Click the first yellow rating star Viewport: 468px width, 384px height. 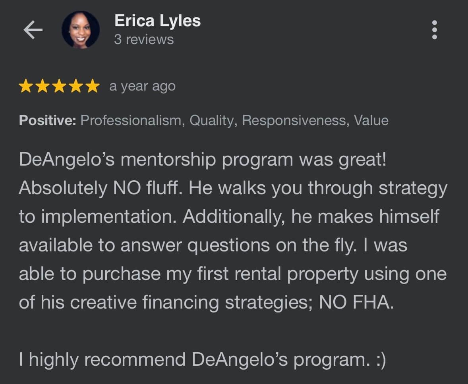pyautogui.click(x=26, y=86)
